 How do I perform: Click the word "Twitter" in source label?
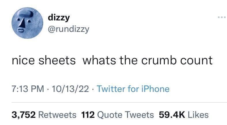tap(111, 89)
